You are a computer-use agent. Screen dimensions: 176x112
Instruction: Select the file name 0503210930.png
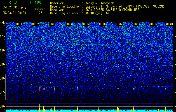coord(14,7)
